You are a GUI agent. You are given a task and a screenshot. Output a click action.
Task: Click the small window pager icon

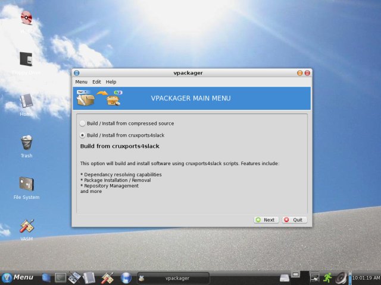click(295, 274)
